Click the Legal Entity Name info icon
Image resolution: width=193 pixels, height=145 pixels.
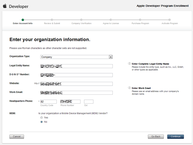[129, 63]
